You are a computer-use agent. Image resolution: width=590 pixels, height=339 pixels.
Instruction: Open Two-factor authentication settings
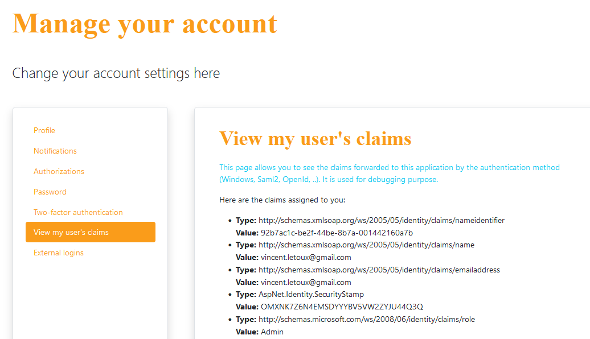pos(78,212)
